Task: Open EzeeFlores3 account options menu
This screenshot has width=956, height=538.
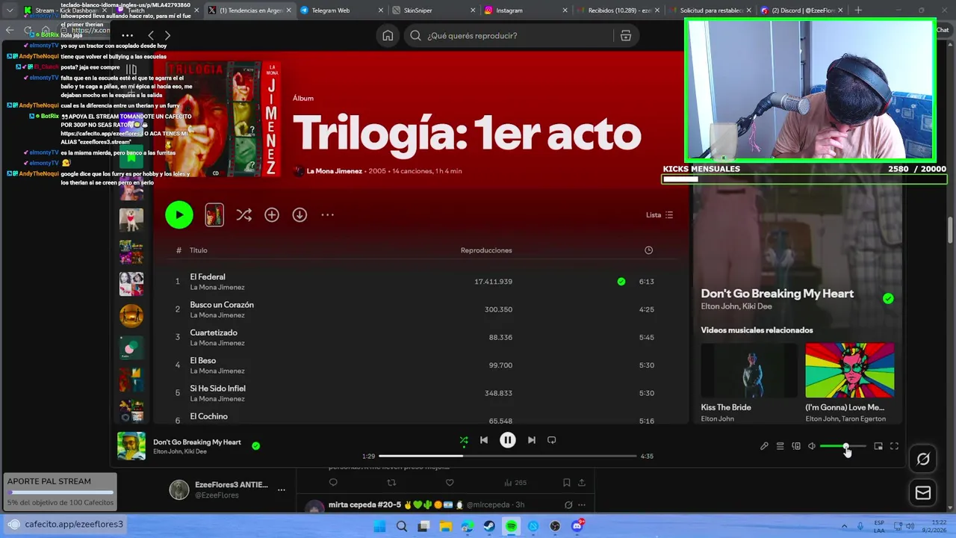Action: point(282,490)
